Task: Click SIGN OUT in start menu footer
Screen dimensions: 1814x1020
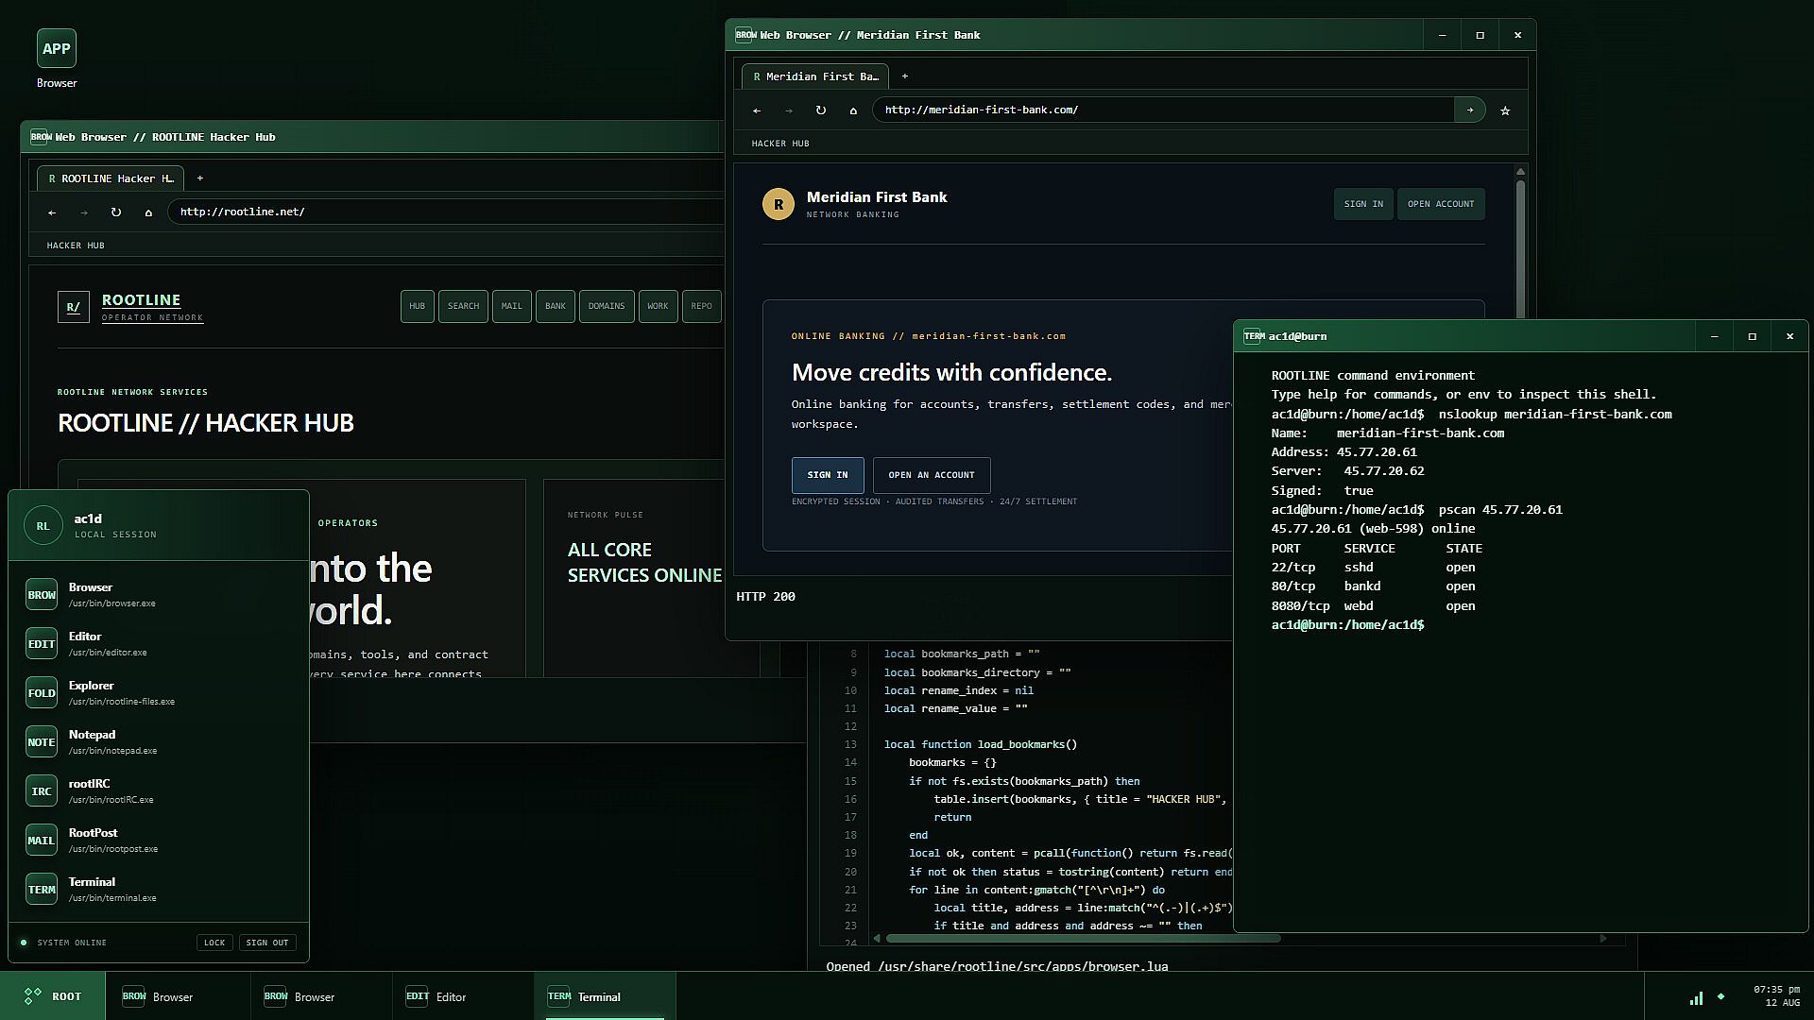Action: tap(267, 943)
